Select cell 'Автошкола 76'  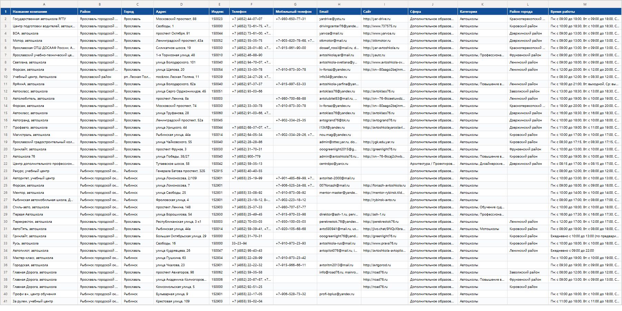(44, 157)
